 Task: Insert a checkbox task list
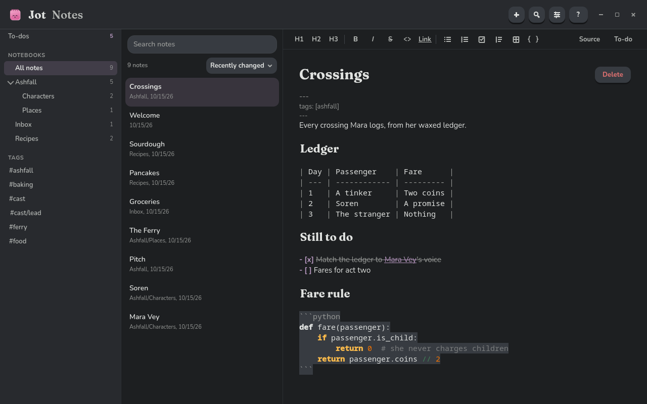click(x=482, y=39)
